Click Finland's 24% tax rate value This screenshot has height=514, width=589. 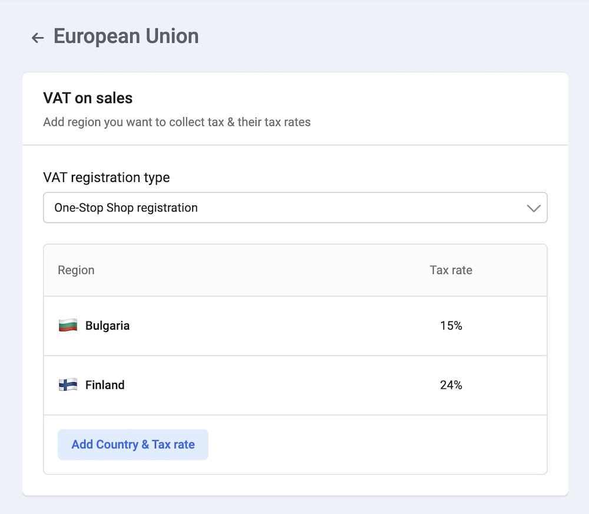[451, 385]
